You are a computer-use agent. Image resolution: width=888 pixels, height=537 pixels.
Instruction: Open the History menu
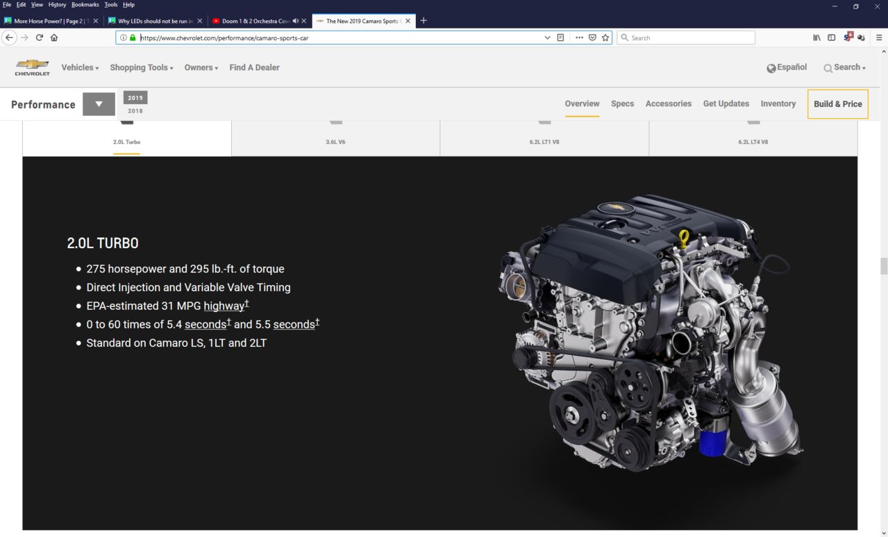58,4
